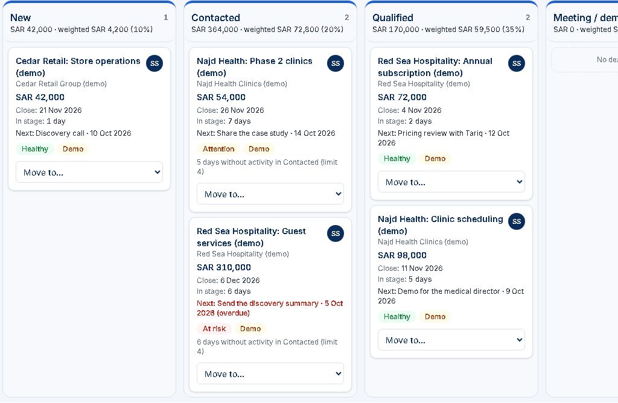Screen dimensions: 618x403
Task: Click SAR 72,000 deal amount
Action: click(402, 97)
